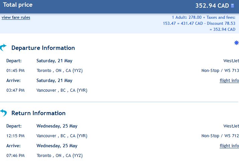Click the Non-Stop / WS 713 text
Viewport: 239px width, 164px height.
[x=220, y=71]
